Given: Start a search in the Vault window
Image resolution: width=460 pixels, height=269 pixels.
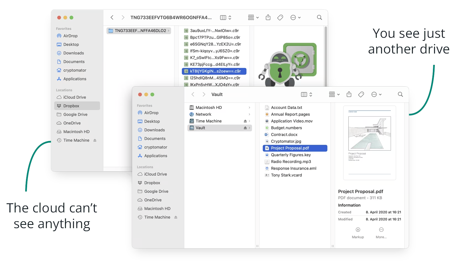Looking at the screenshot, I should coord(400,94).
